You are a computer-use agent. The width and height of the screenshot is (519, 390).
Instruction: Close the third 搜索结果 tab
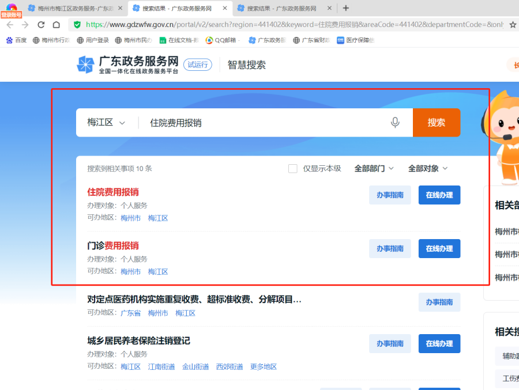pyautogui.click(x=329, y=8)
